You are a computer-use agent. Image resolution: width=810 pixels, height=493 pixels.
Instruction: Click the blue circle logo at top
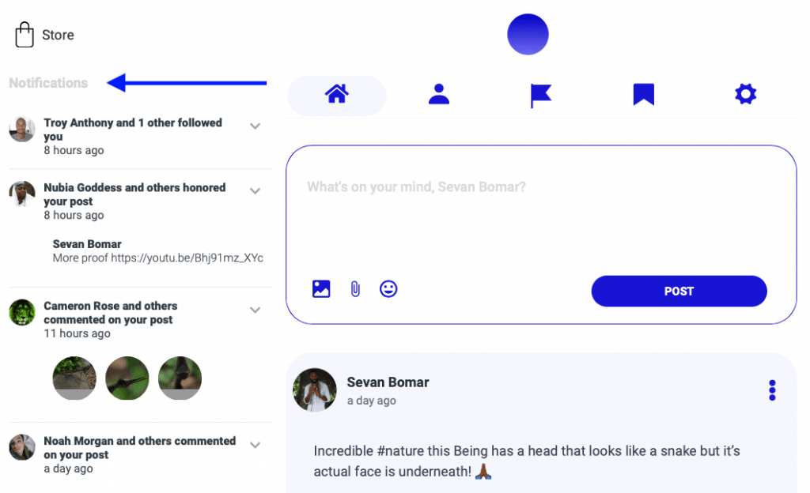[528, 34]
